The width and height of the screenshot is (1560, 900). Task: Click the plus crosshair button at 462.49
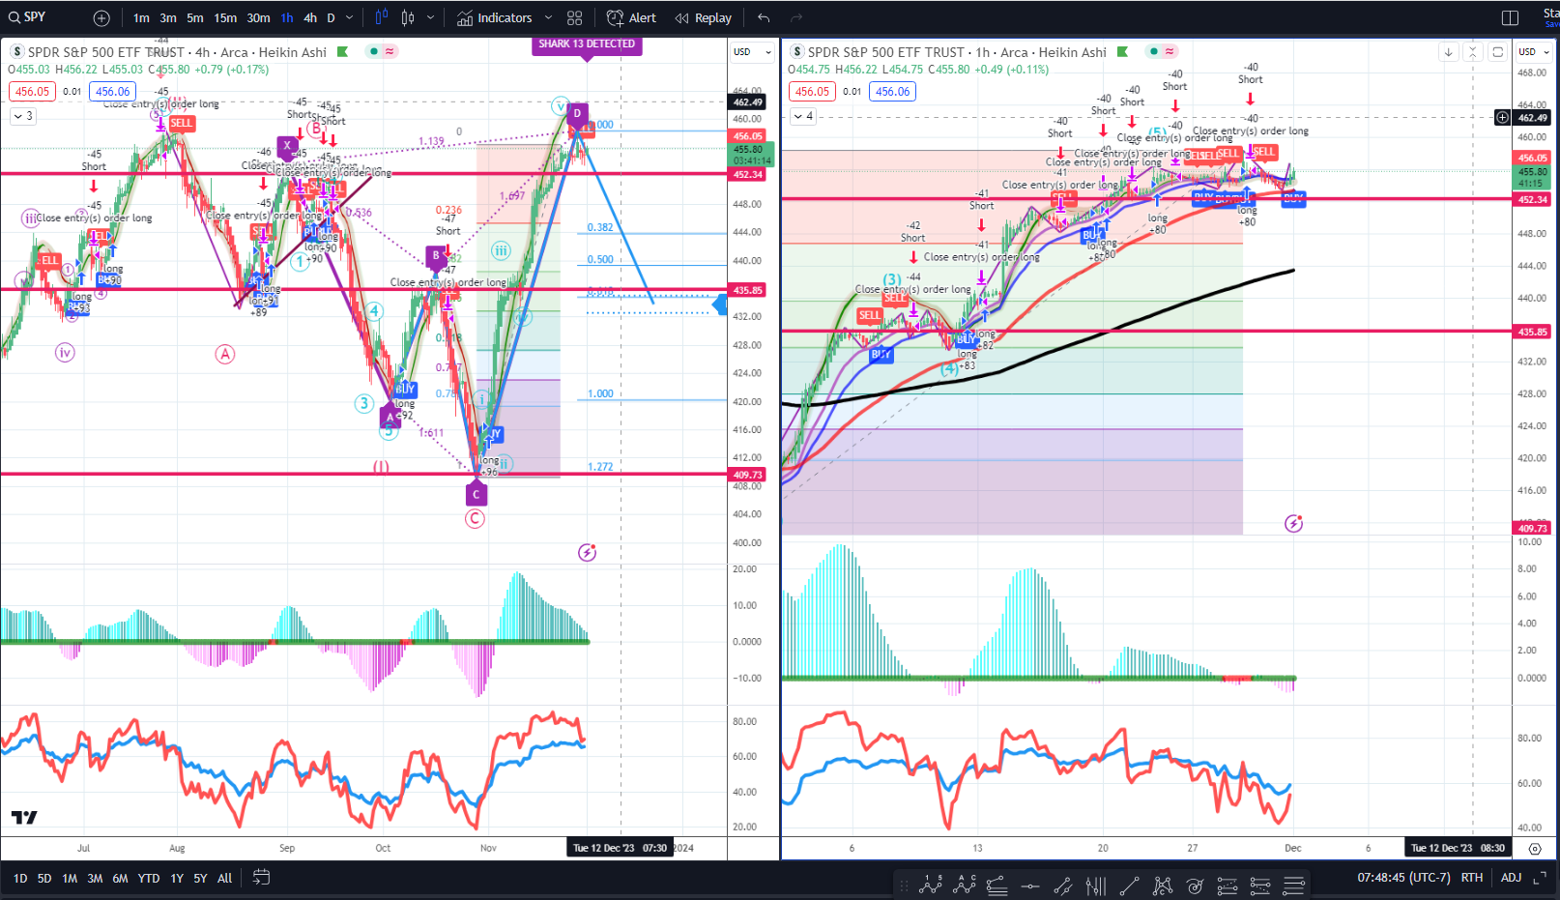1502,117
